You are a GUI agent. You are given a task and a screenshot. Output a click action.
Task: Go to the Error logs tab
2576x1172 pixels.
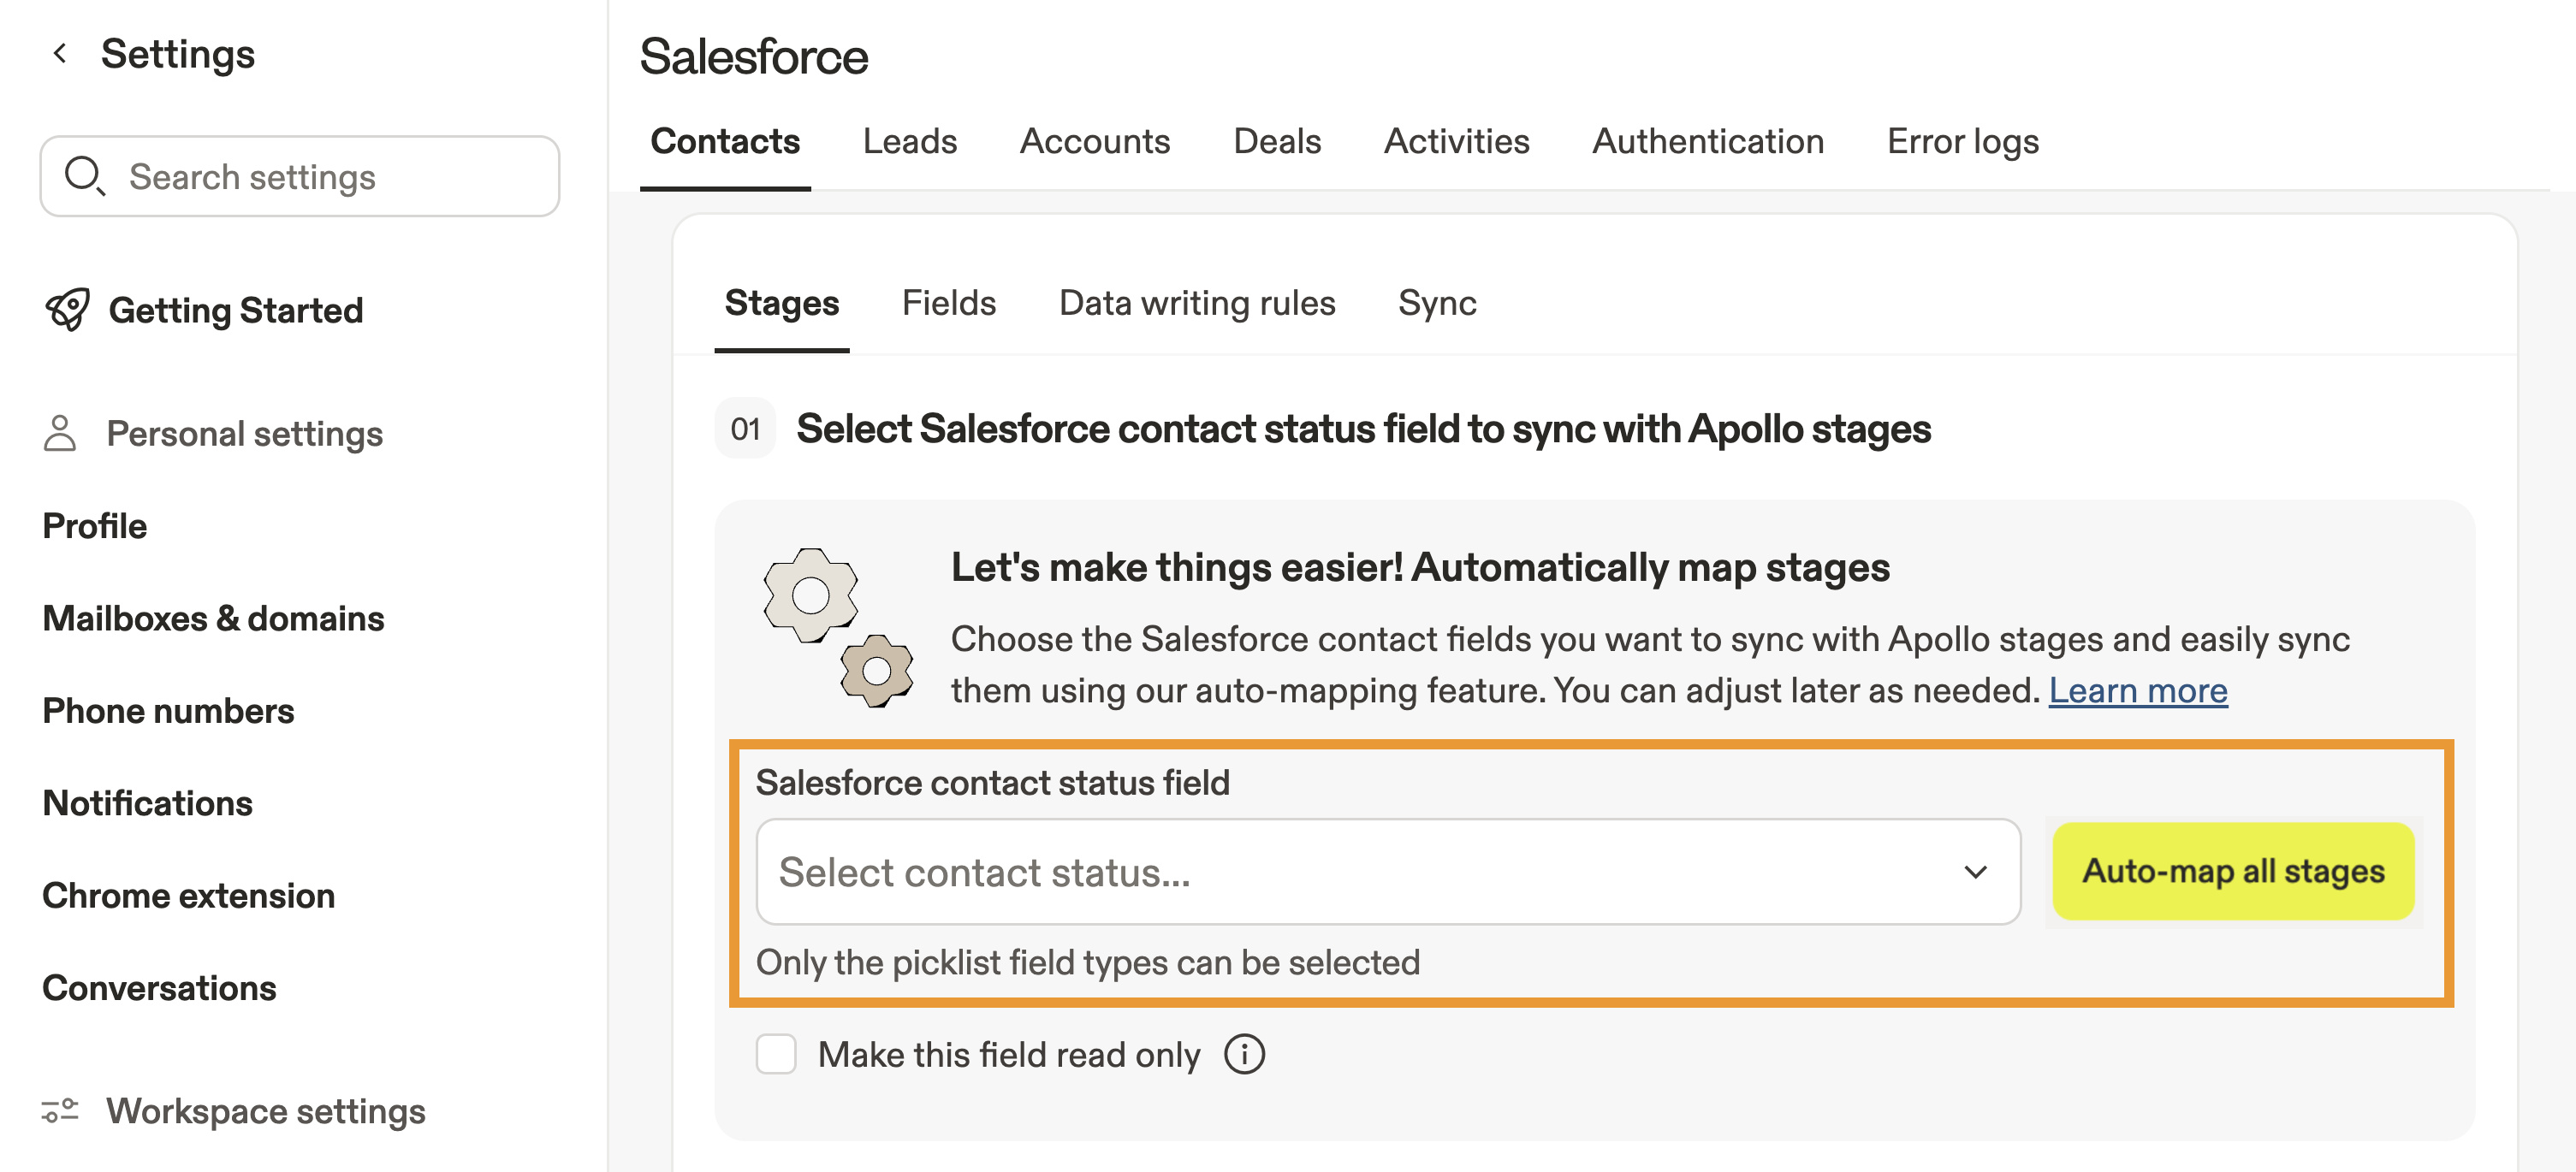(1962, 142)
